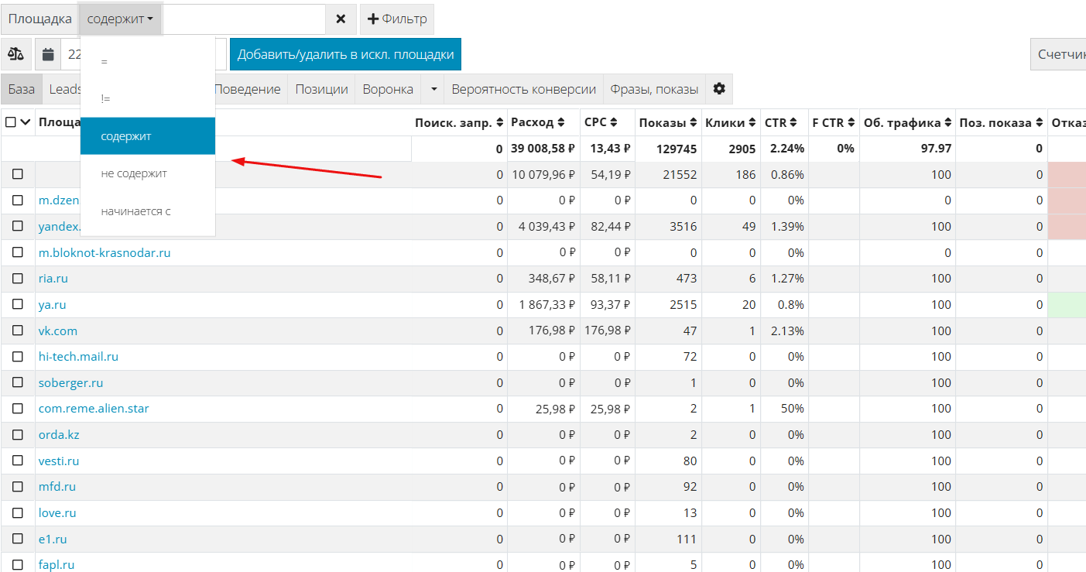1086x572 pixels.
Task: Tick the vk.com row checkbox
Action: point(18,331)
